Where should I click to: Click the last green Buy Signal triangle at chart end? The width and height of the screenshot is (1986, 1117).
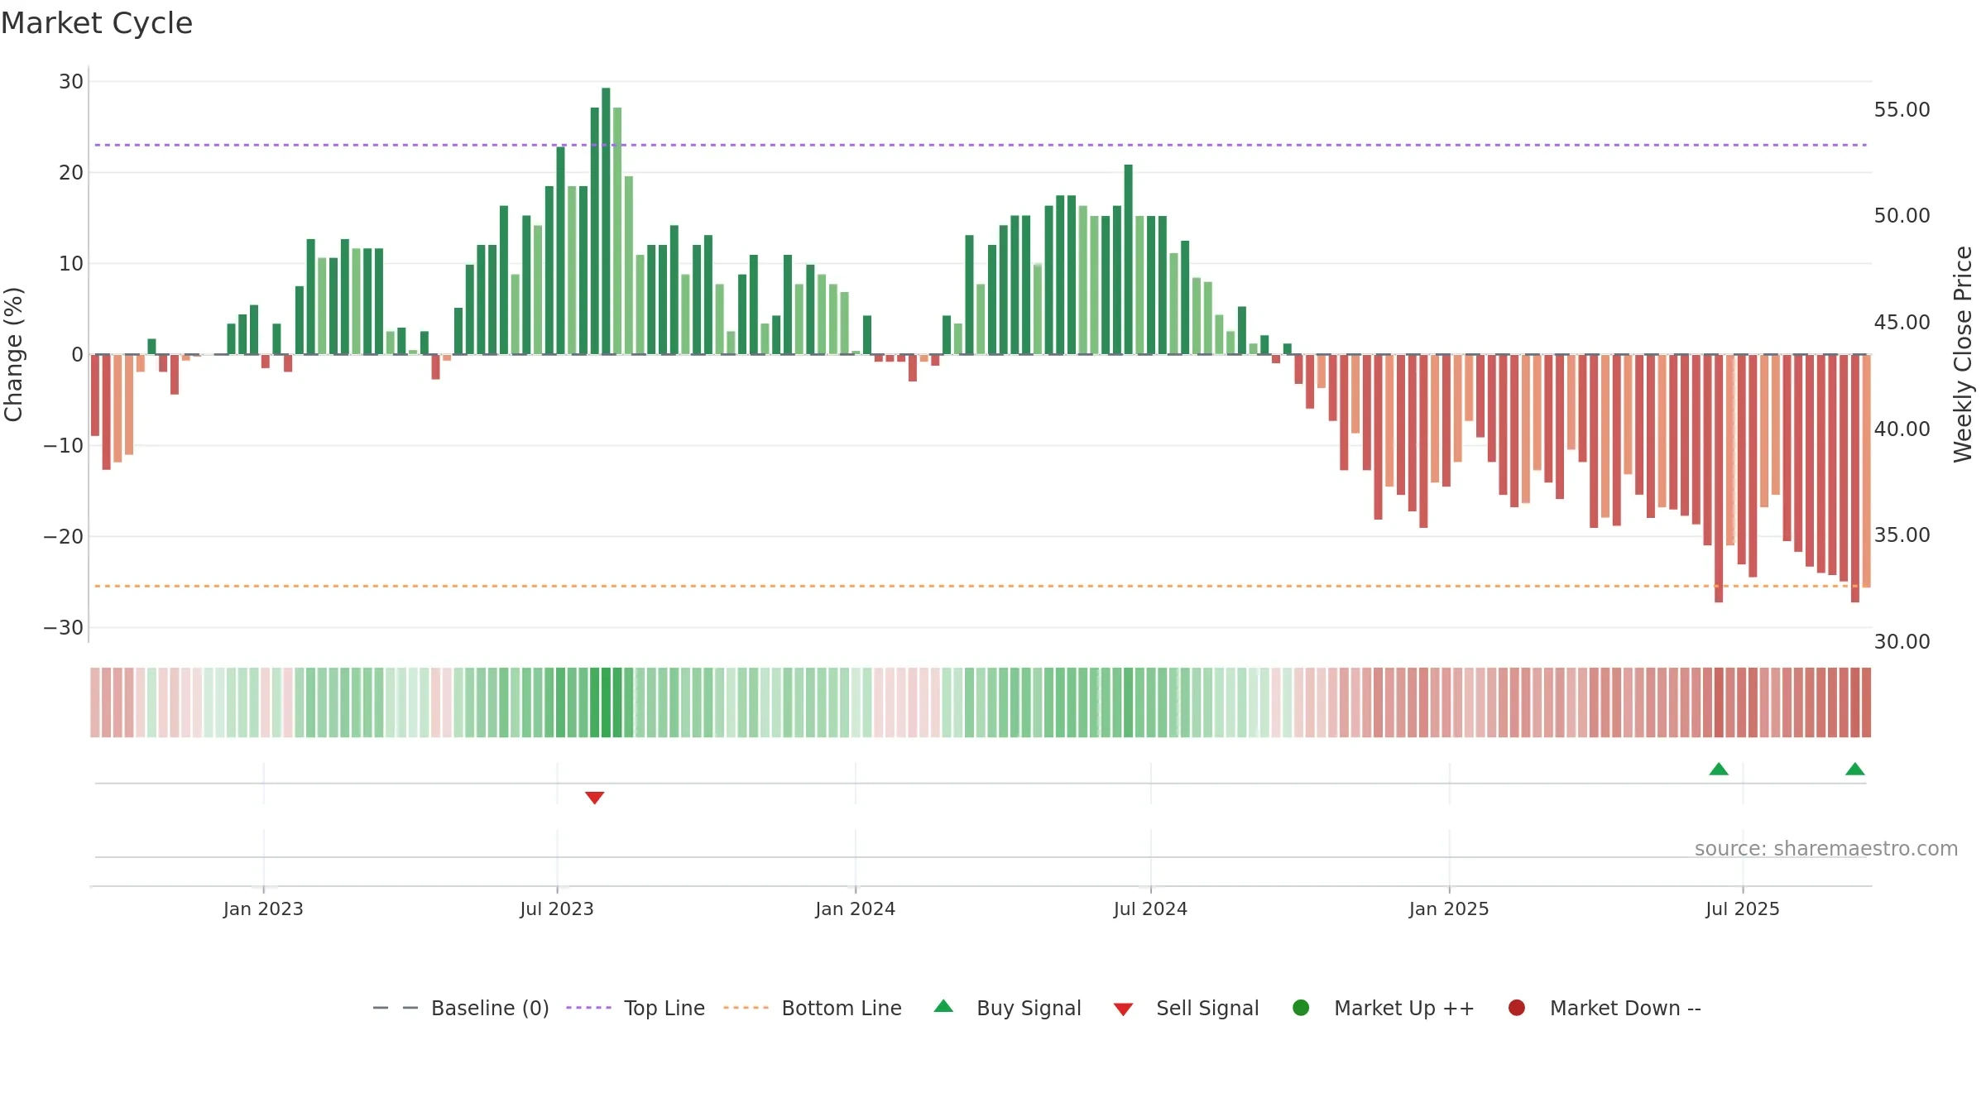(x=1854, y=769)
